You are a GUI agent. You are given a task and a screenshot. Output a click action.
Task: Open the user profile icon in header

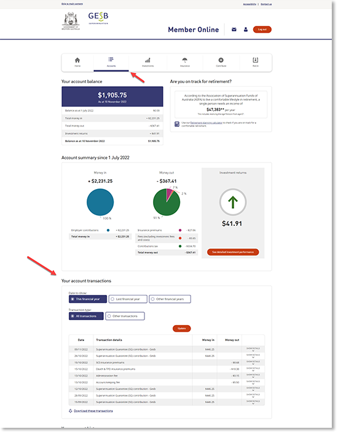[x=246, y=30]
